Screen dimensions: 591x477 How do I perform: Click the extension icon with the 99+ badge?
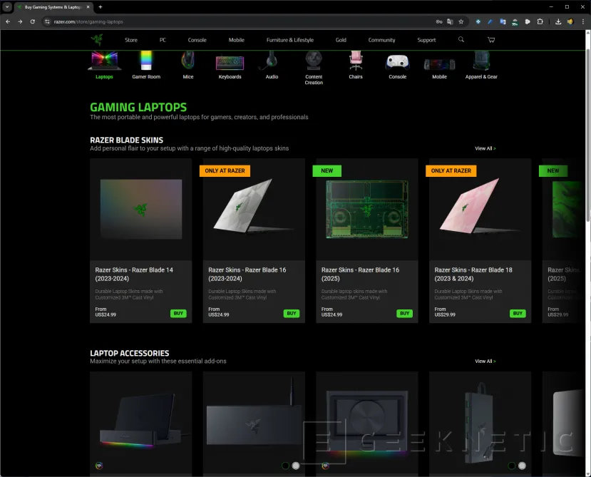coord(515,22)
